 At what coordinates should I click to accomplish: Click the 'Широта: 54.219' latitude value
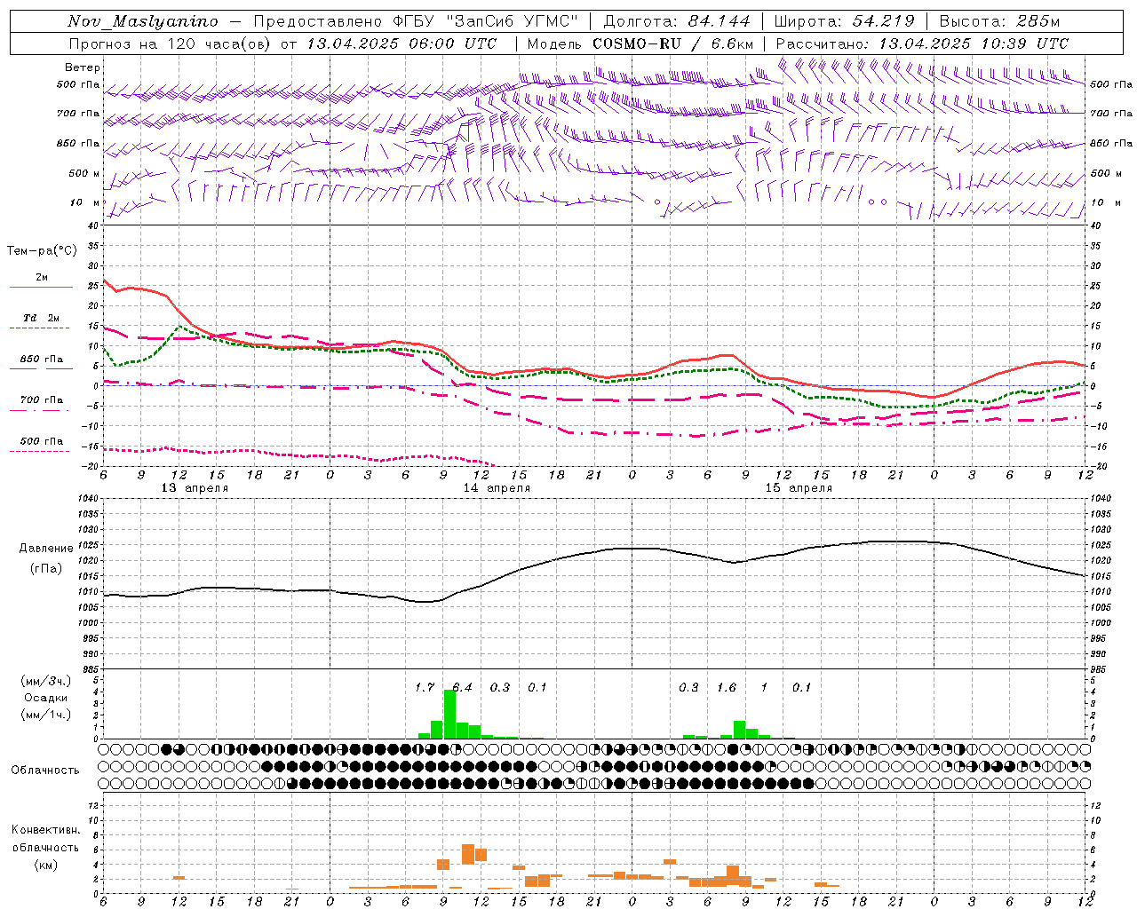844,21
